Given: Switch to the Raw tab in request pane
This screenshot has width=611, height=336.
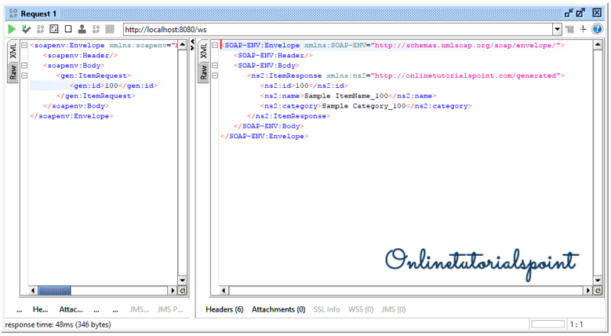Looking at the screenshot, I should tap(13, 73).
